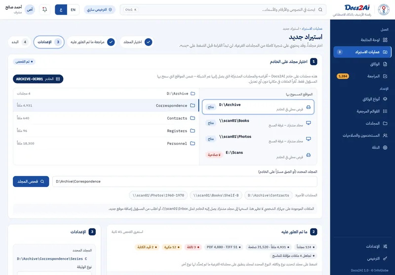The width and height of the screenshot is (395, 275).
Task: Switch language to Arabic ع
Action: click(x=61, y=9)
